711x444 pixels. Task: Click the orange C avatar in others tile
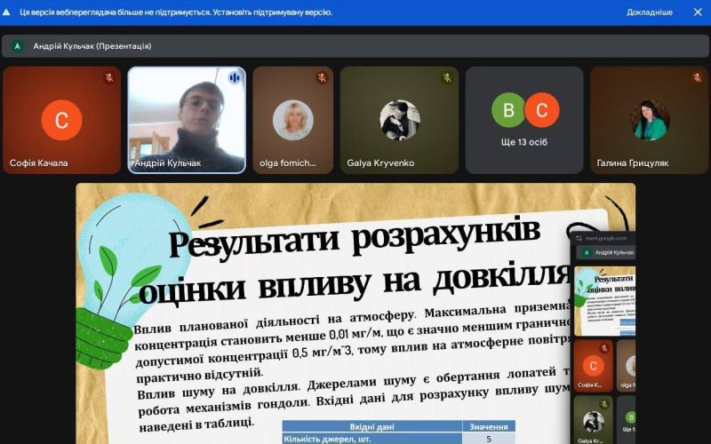coord(542,109)
